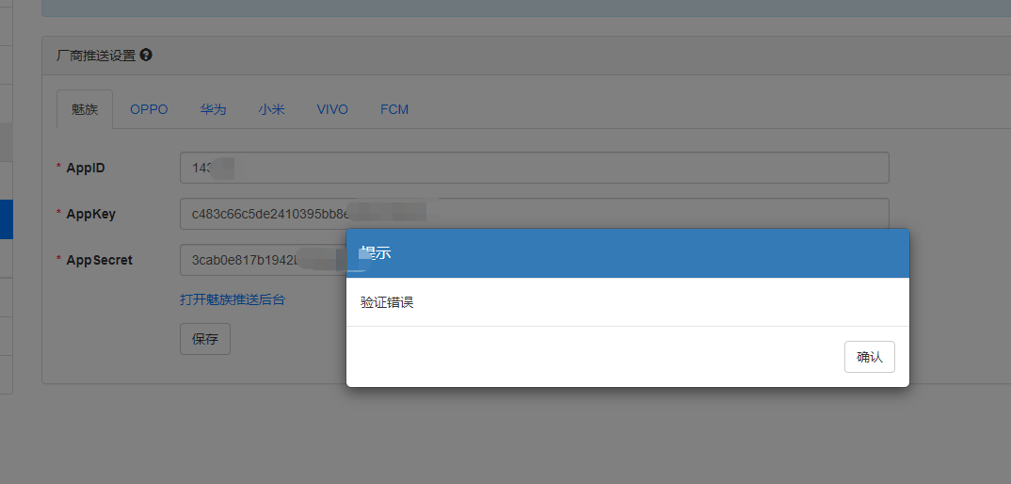The height and width of the screenshot is (484, 1011).
Task: Switch to the 小米 tab
Action: tap(271, 109)
